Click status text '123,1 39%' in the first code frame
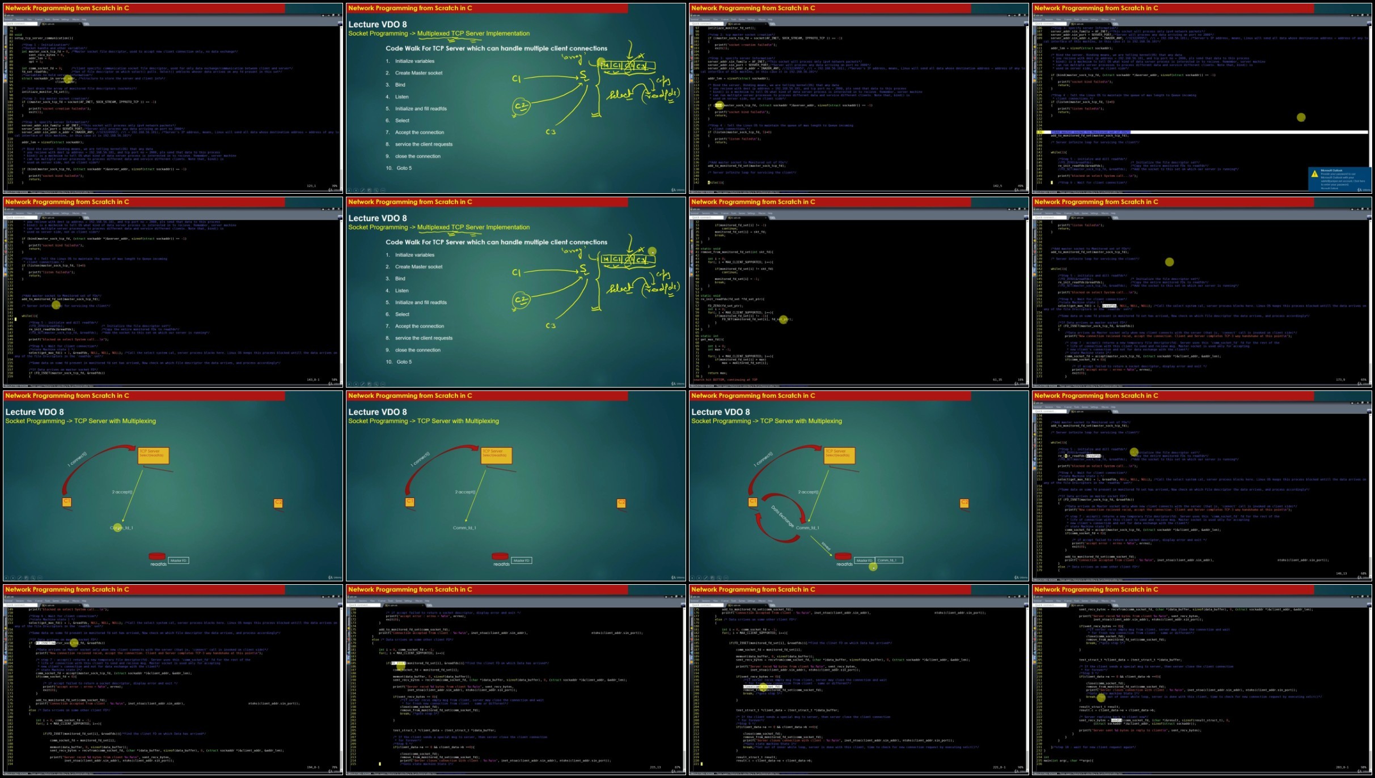 321,185
